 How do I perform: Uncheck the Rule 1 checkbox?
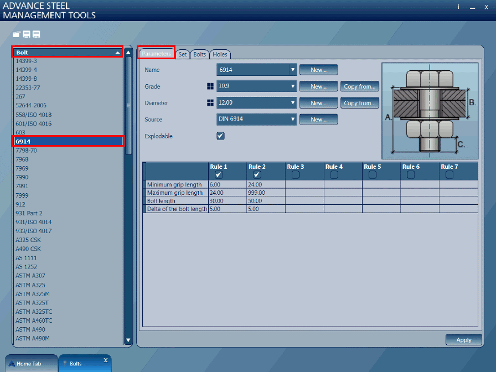point(218,174)
